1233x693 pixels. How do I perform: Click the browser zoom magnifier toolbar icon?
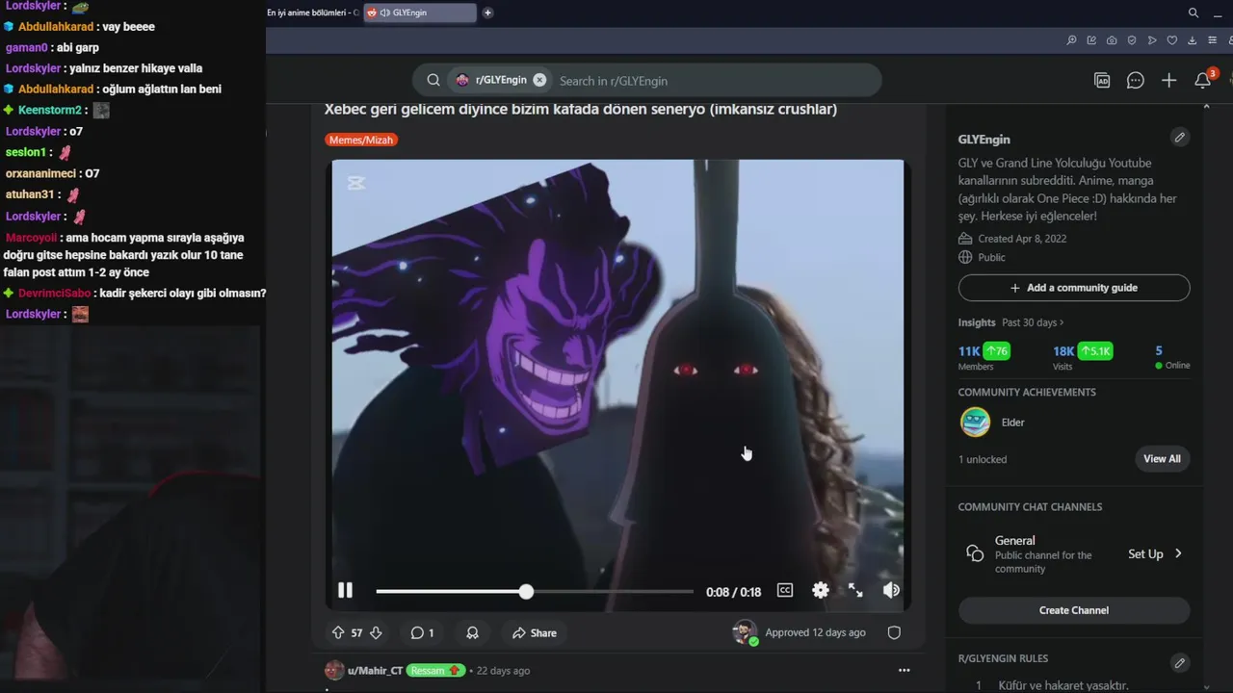(x=1071, y=40)
